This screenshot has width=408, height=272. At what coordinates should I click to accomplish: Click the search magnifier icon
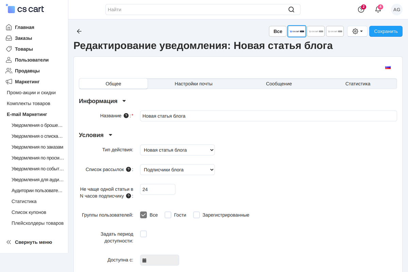(291, 10)
